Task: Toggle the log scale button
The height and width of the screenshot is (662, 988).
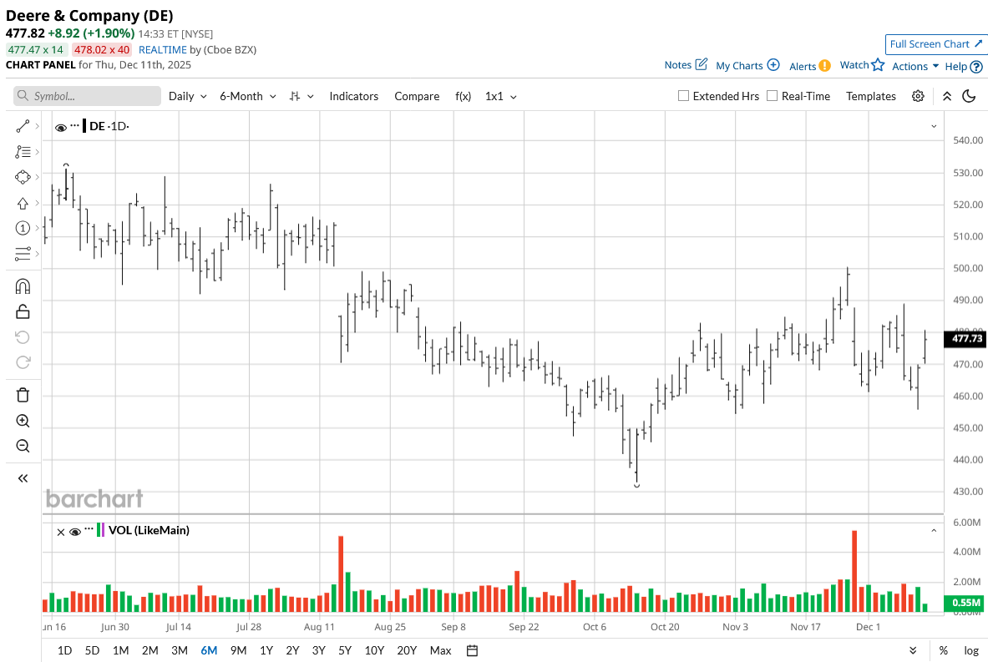Action: (x=971, y=650)
